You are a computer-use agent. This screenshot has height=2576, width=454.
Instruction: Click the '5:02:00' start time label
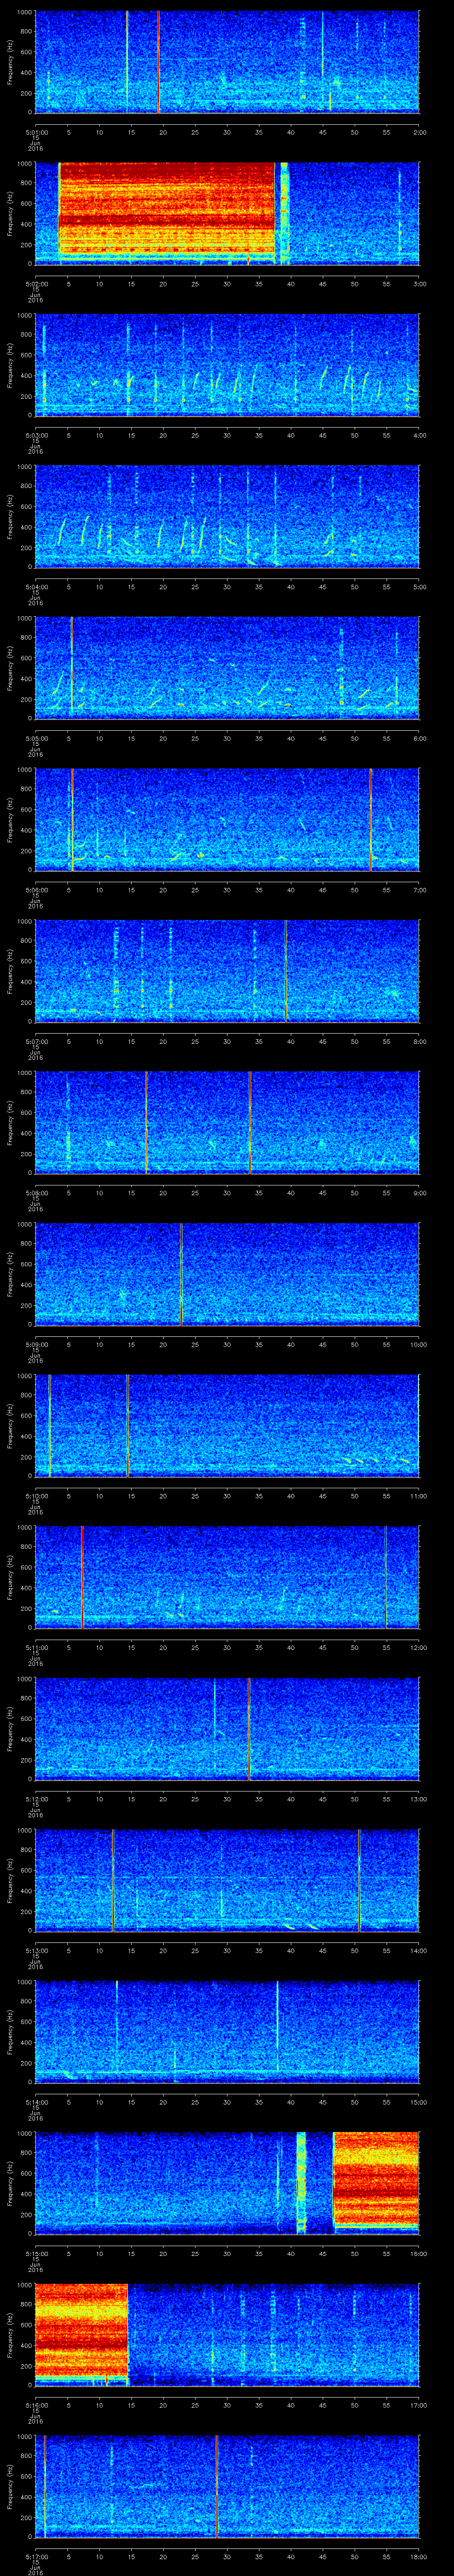click(x=36, y=284)
